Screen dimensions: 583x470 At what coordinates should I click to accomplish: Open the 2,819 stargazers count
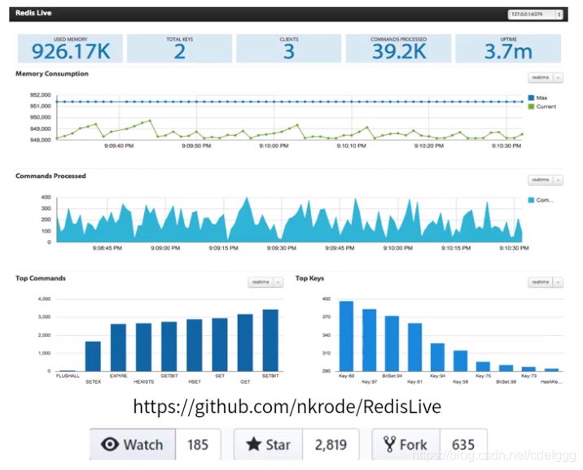point(331,444)
